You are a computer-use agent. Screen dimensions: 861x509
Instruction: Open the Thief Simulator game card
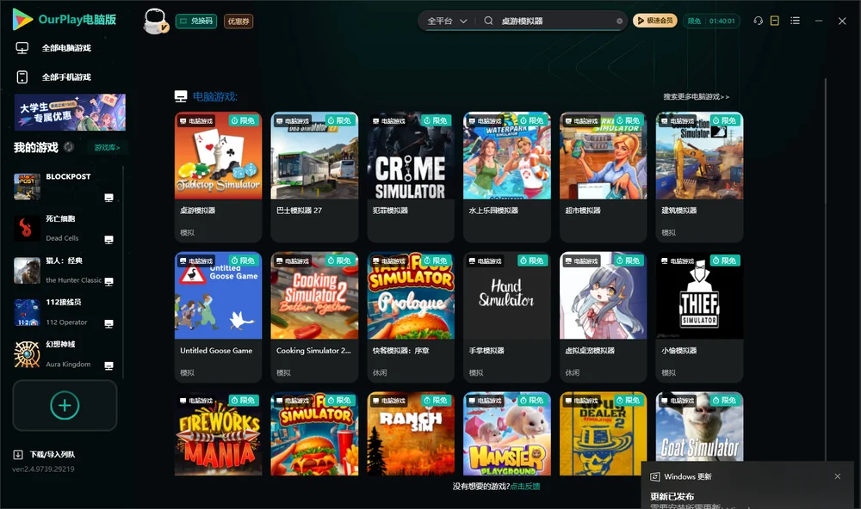point(699,317)
